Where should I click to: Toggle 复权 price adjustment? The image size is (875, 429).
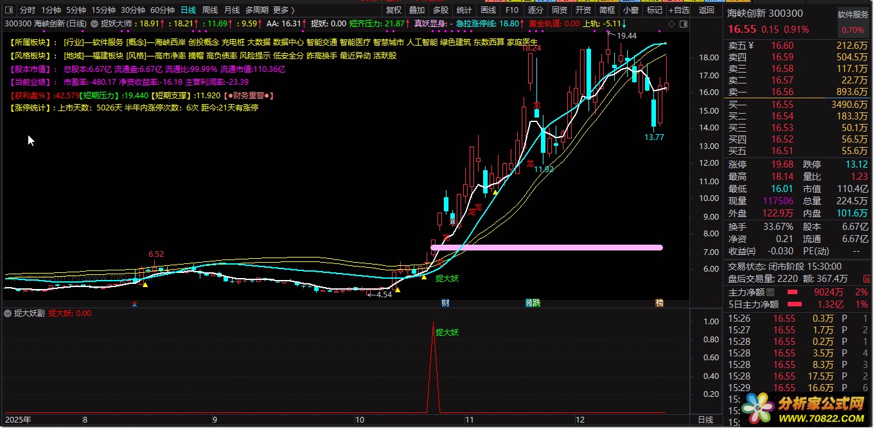point(394,10)
